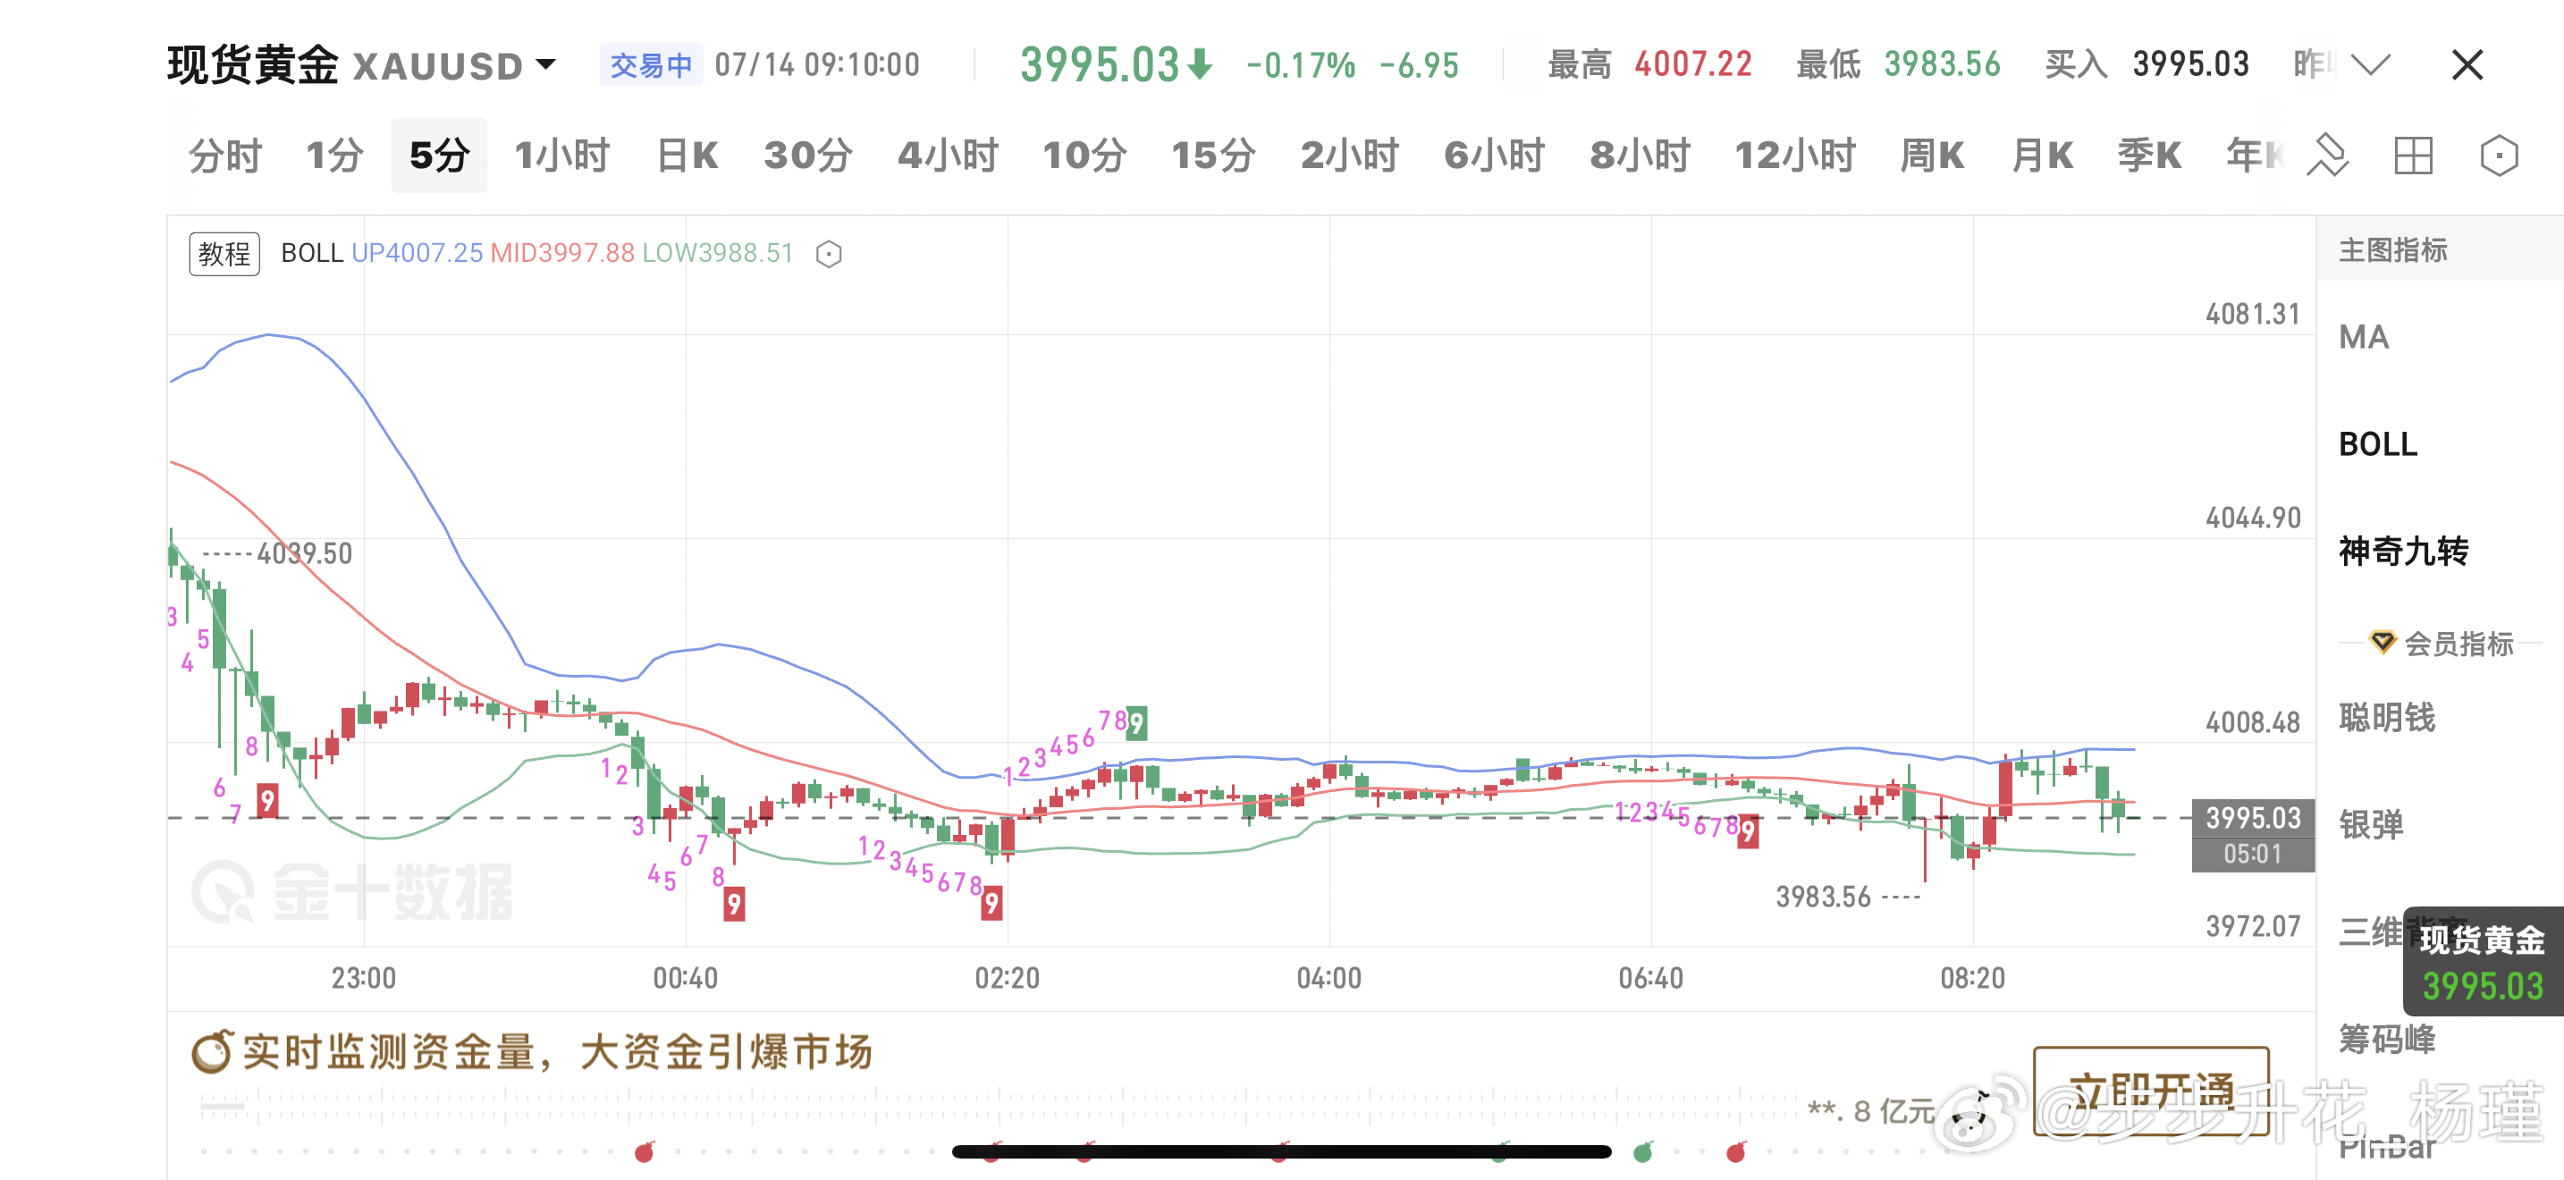The image size is (2564, 1180).
Task: Select the 8小时 timeframe
Action: point(1640,156)
